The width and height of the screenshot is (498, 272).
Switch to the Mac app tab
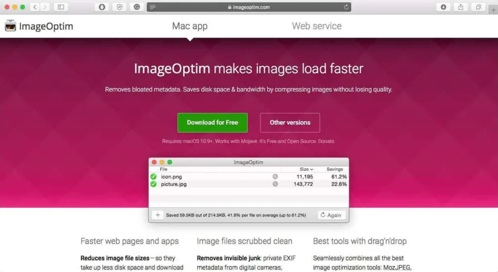[x=190, y=26]
